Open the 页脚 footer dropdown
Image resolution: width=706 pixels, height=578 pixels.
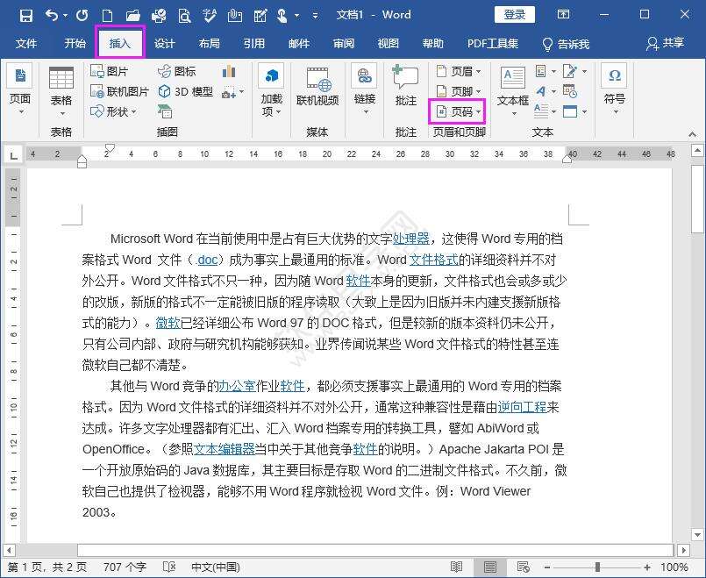(x=478, y=92)
